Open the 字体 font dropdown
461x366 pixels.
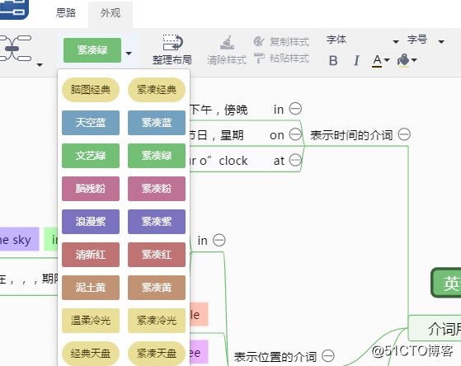tap(363, 40)
